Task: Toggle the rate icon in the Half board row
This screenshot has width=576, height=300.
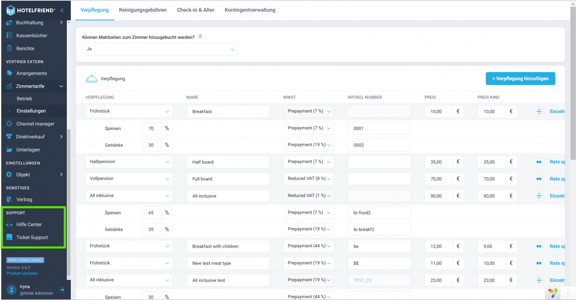Action: 539,162
